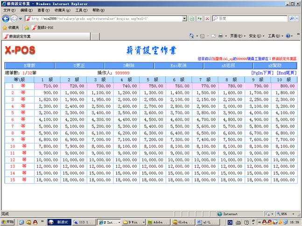Click the Stop loading X icon
Image resolution: width=302 pixels, height=226 pixels.
tap(207, 18)
